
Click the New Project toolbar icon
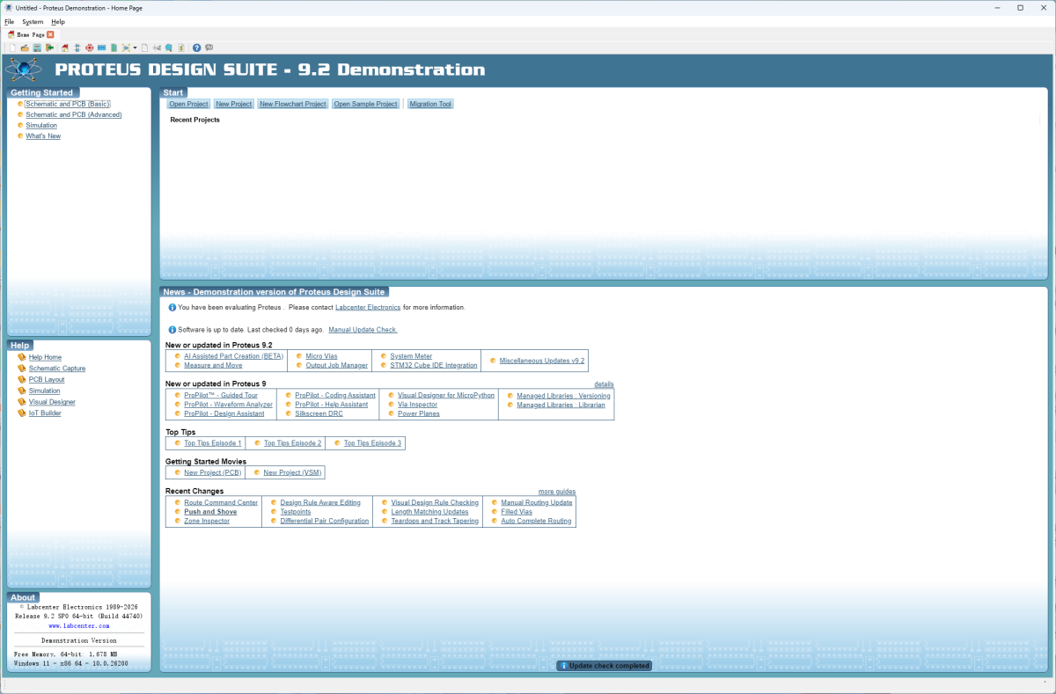12,47
